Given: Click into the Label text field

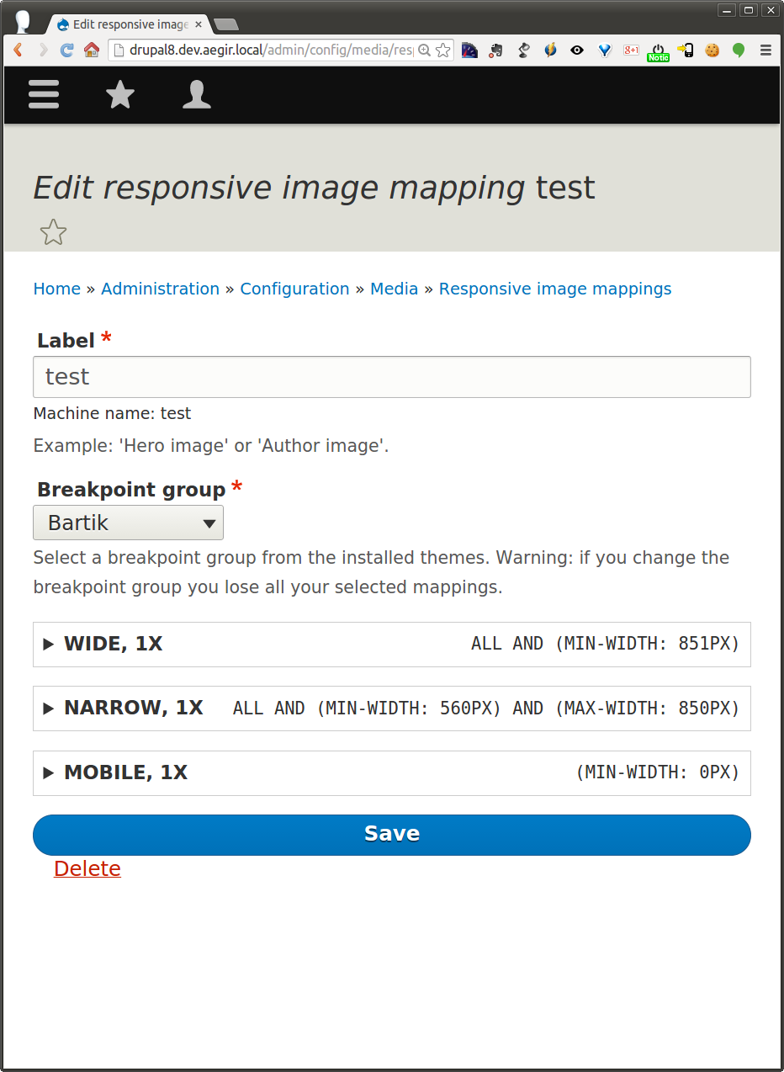Looking at the screenshot, I should 391,377.
